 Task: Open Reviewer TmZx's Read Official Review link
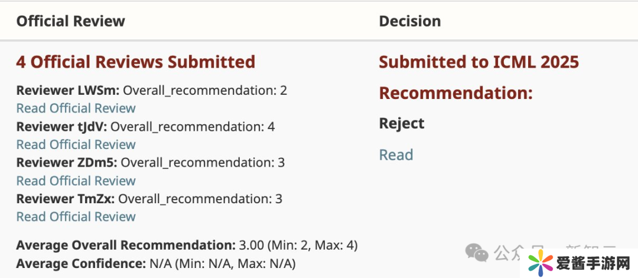(x=76, y=217)
